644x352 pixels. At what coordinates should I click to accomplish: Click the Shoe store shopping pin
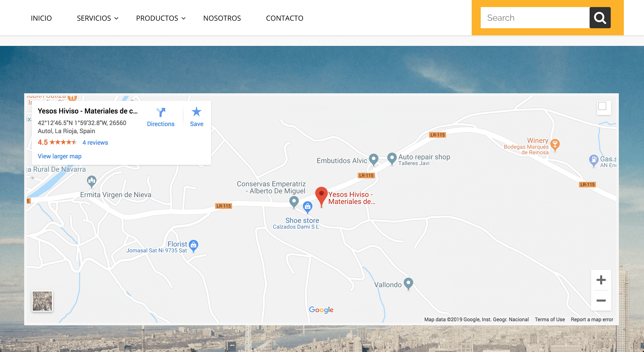[308, 207]
